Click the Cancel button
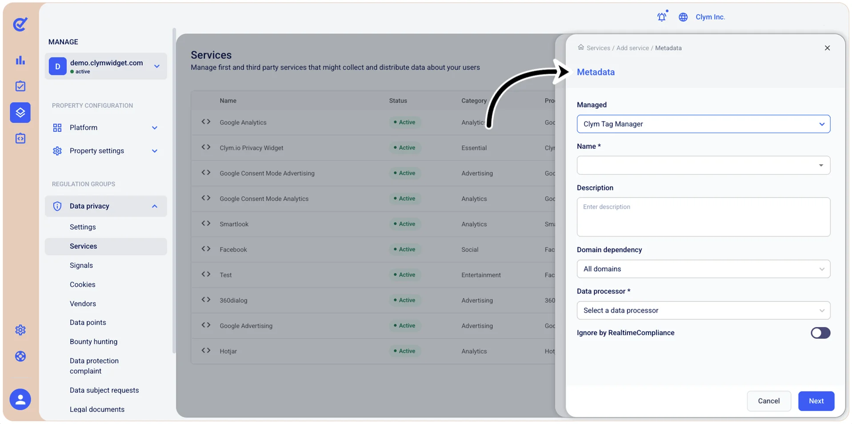Viewport: 852px width, 424px height. 769,401
